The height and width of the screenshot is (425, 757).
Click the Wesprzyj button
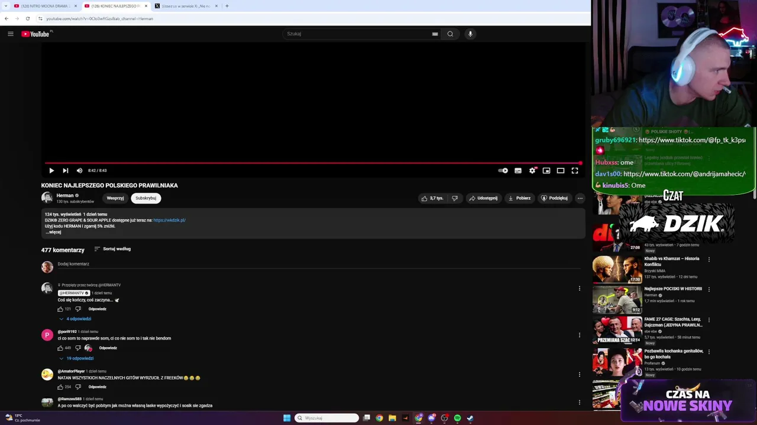(x=115, y=198)
